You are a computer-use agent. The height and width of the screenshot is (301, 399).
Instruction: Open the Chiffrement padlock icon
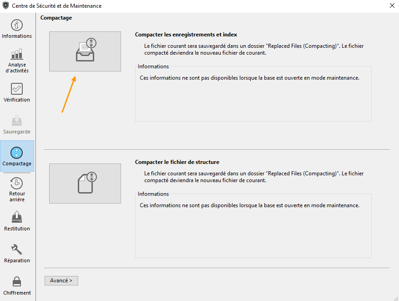point(17,281)
